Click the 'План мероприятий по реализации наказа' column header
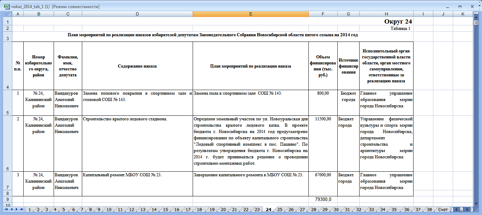The width and height of the screenshot is (482, 215). point(251,66)
